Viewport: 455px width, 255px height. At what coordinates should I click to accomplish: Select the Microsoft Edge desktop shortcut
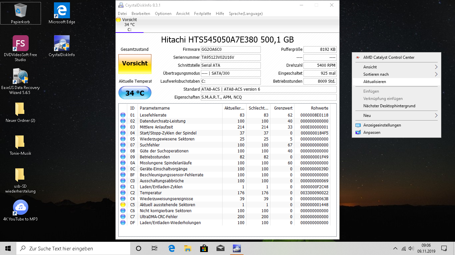click(62, 13)
